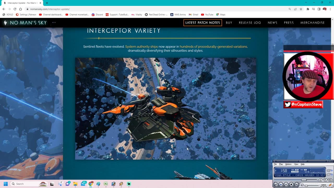
Task: Open the Chrome three-dot menu
Action: tap(330, 9)
